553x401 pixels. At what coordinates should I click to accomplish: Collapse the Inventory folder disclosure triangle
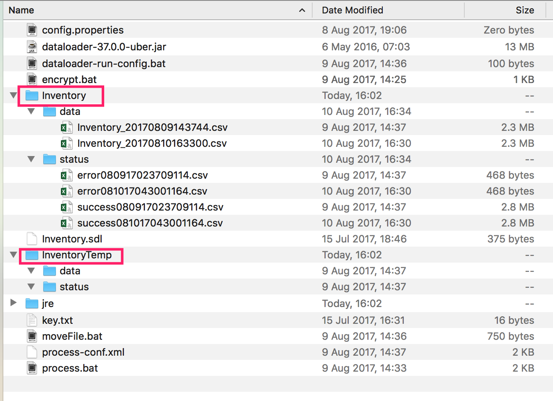13,96
